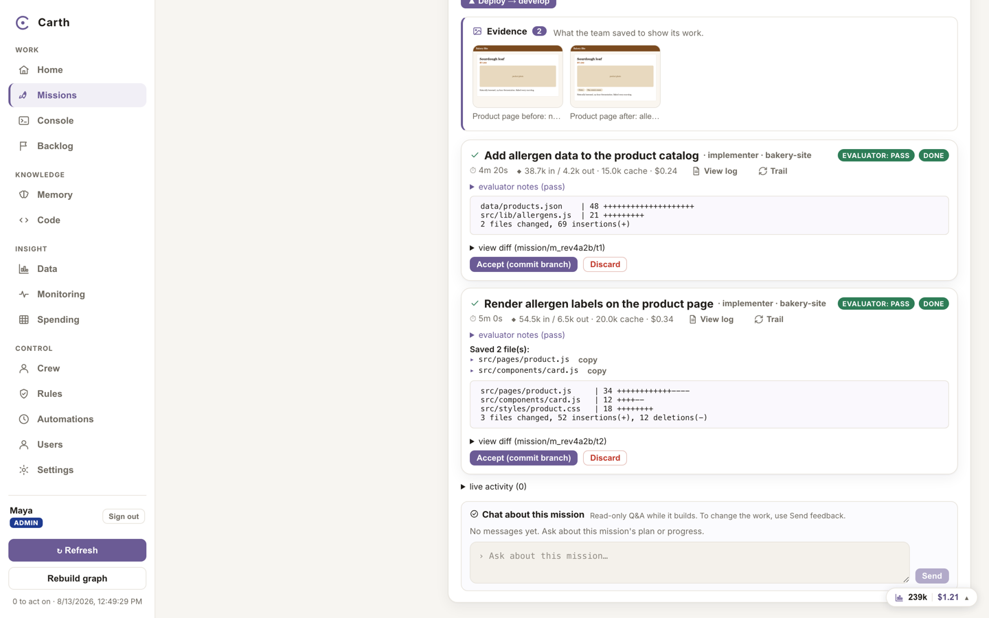Click the Data chart icon
This screenshot has height=618, width=989.
24,269
